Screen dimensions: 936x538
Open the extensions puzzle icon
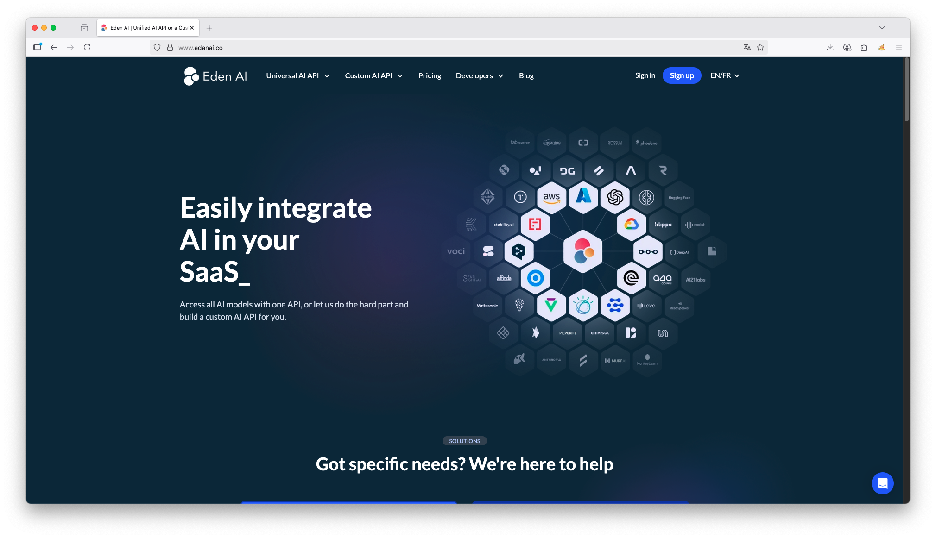(864, 47)
